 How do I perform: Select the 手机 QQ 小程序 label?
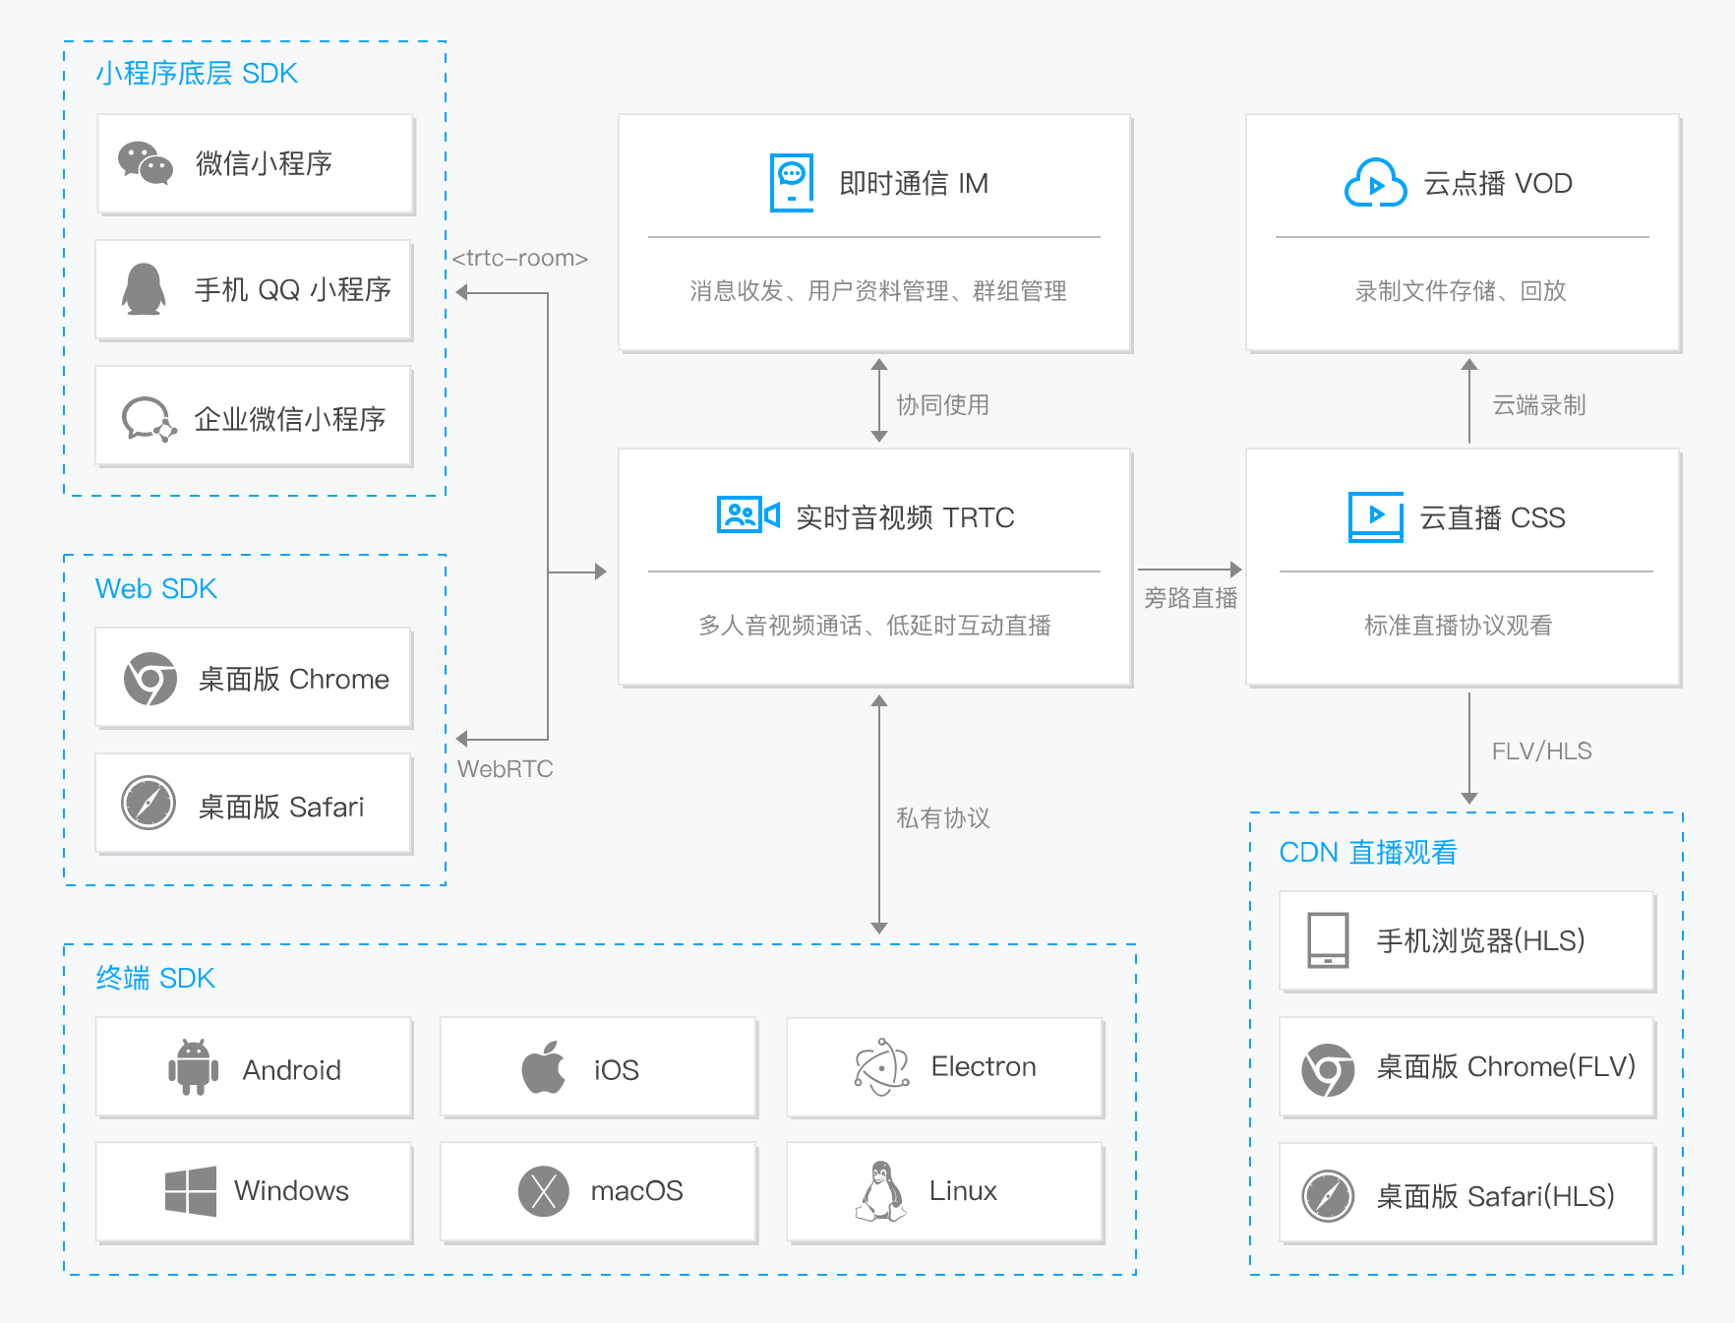[292, 289]
